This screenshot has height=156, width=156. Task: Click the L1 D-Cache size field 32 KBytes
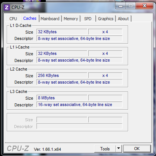(x=62, y=32)
